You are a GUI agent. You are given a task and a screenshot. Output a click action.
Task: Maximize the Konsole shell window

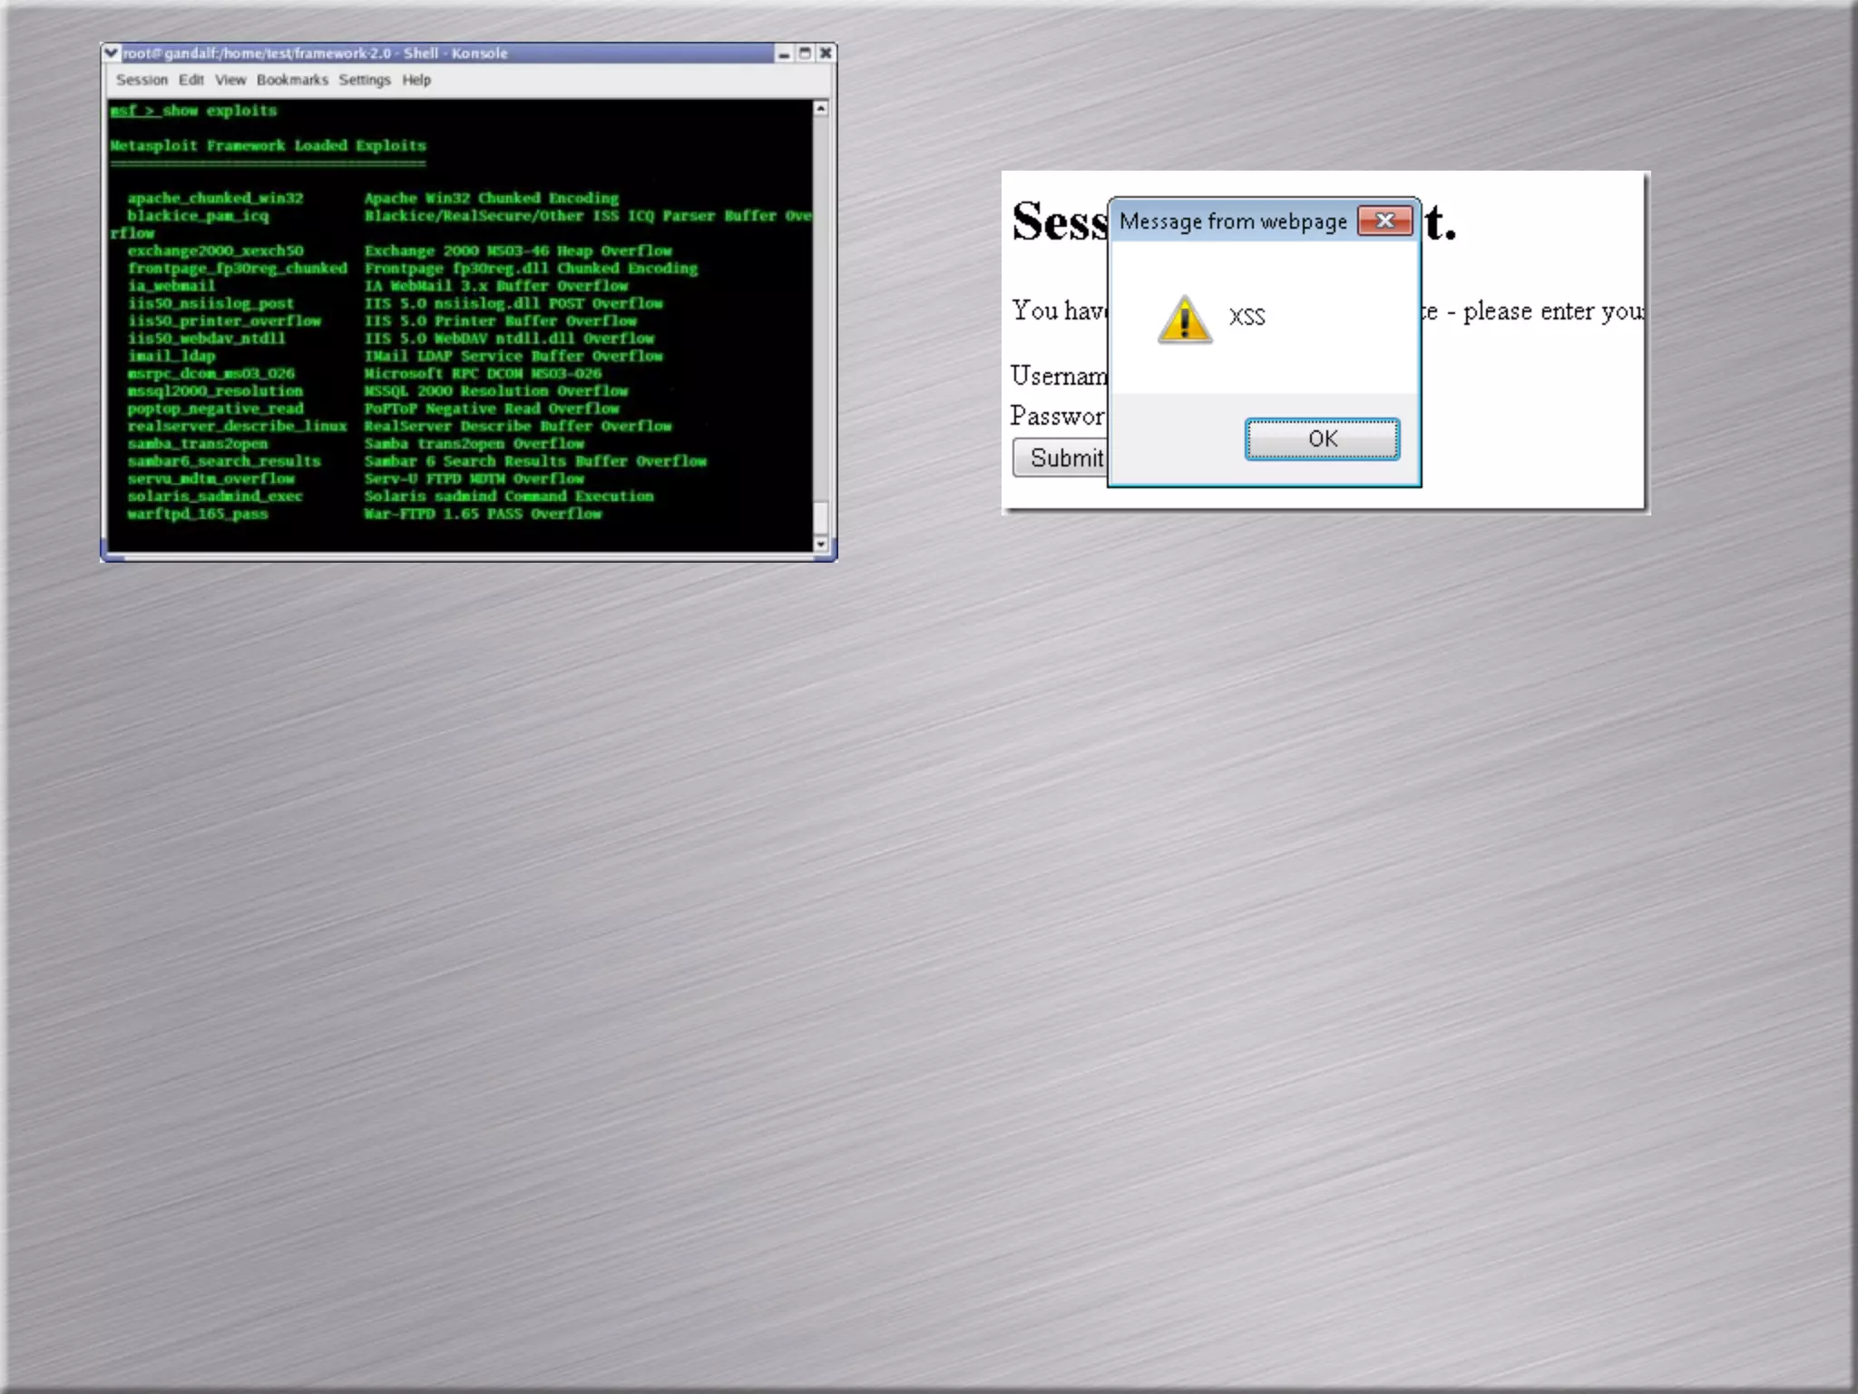pyautogui.click(x=805, y=54)
